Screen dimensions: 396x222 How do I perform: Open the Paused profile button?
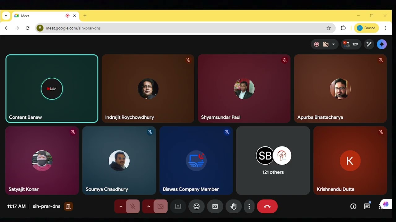366,28
